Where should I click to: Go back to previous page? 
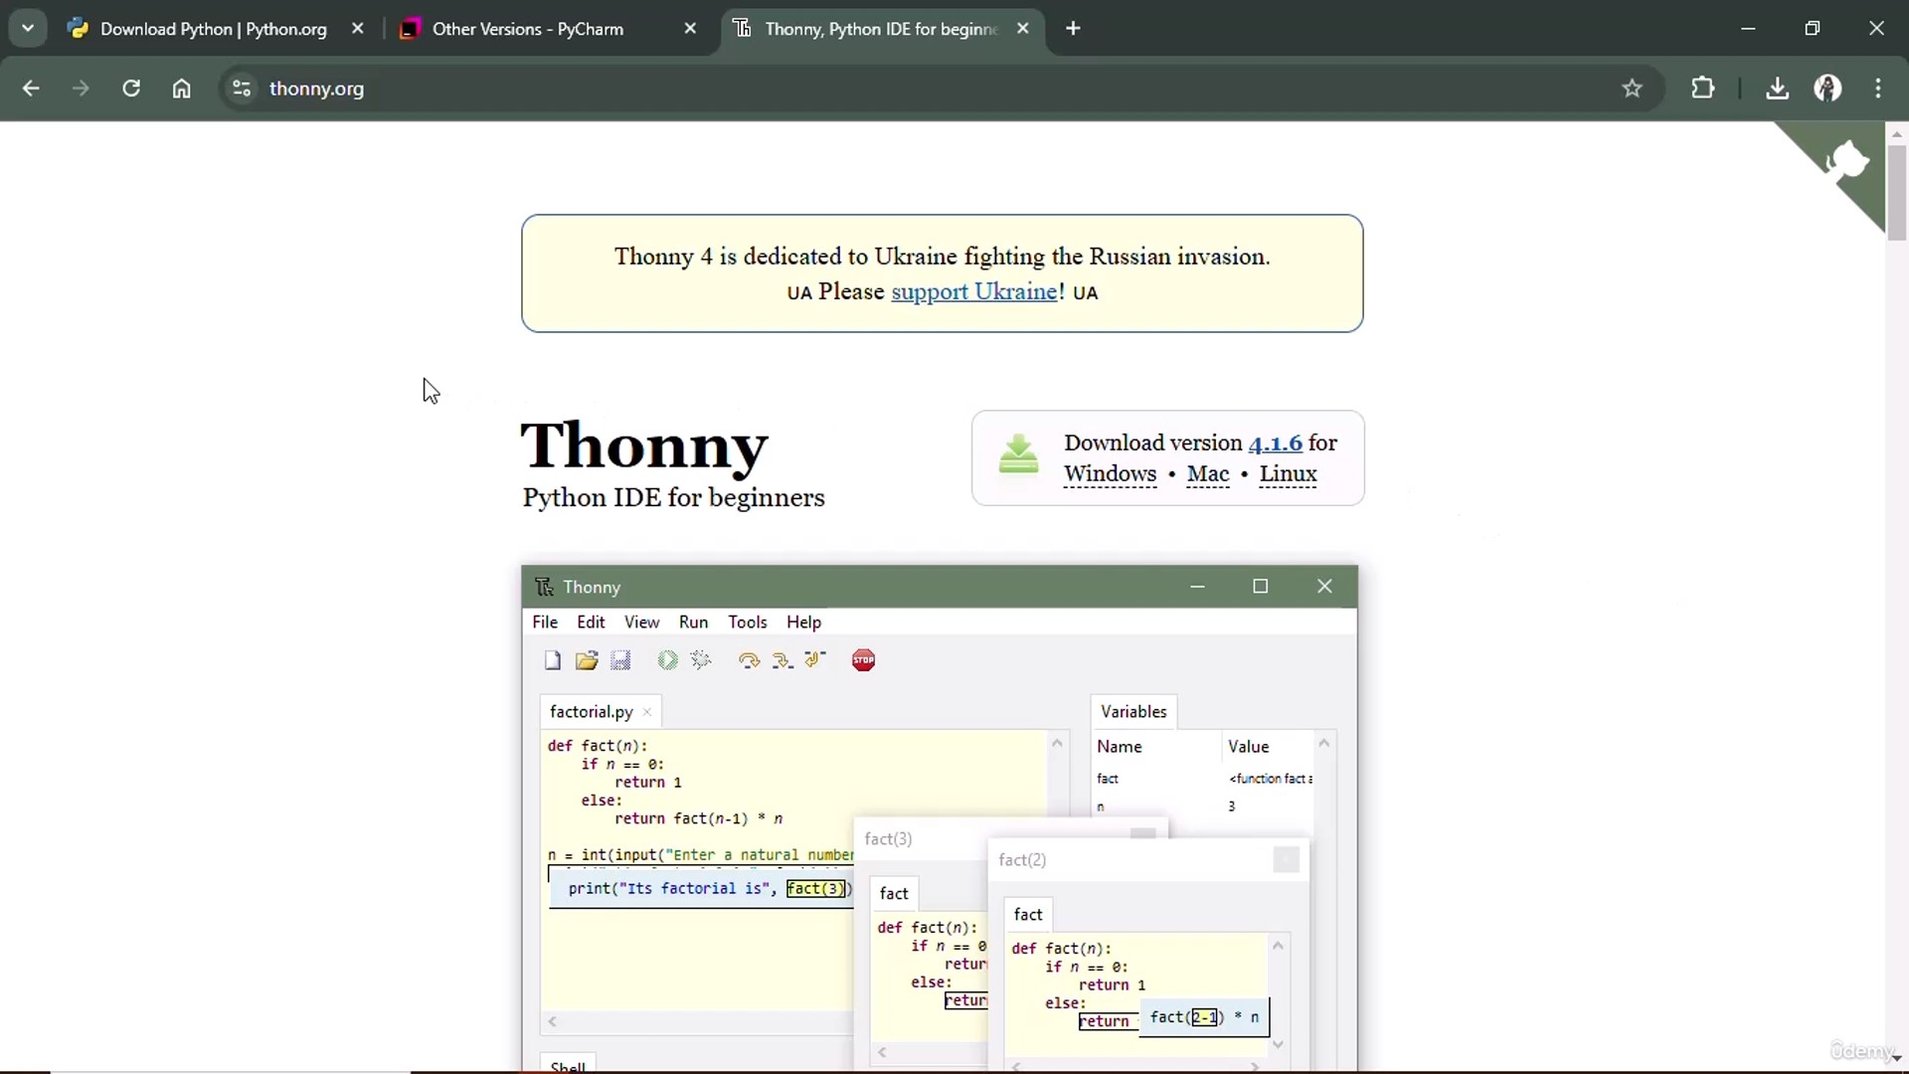tap(31, 89)
